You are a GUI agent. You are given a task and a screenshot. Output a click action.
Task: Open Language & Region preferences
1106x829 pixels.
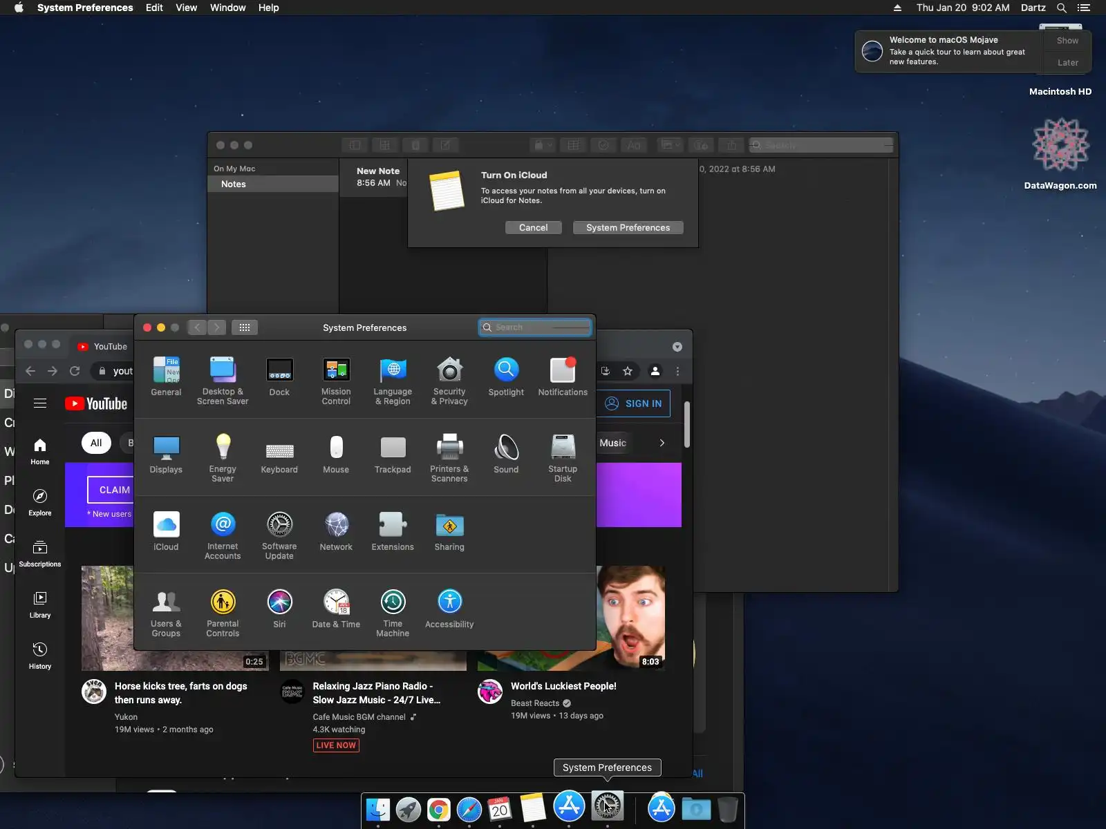[x=393, y=380]
